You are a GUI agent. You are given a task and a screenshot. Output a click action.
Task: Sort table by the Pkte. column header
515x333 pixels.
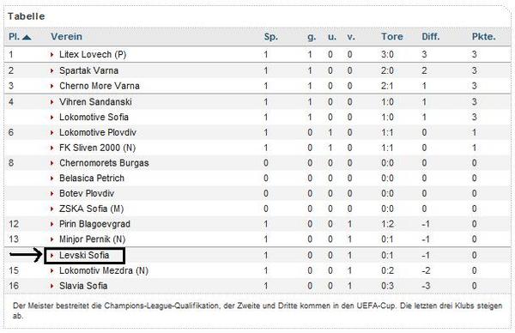coord(483,36)
